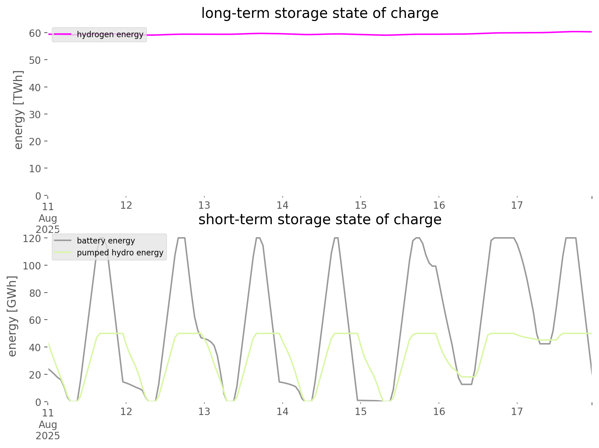Screen dimensions: 599x448
Task: Click the 'energy [GWh]' y-axis label
Action: 12,316
